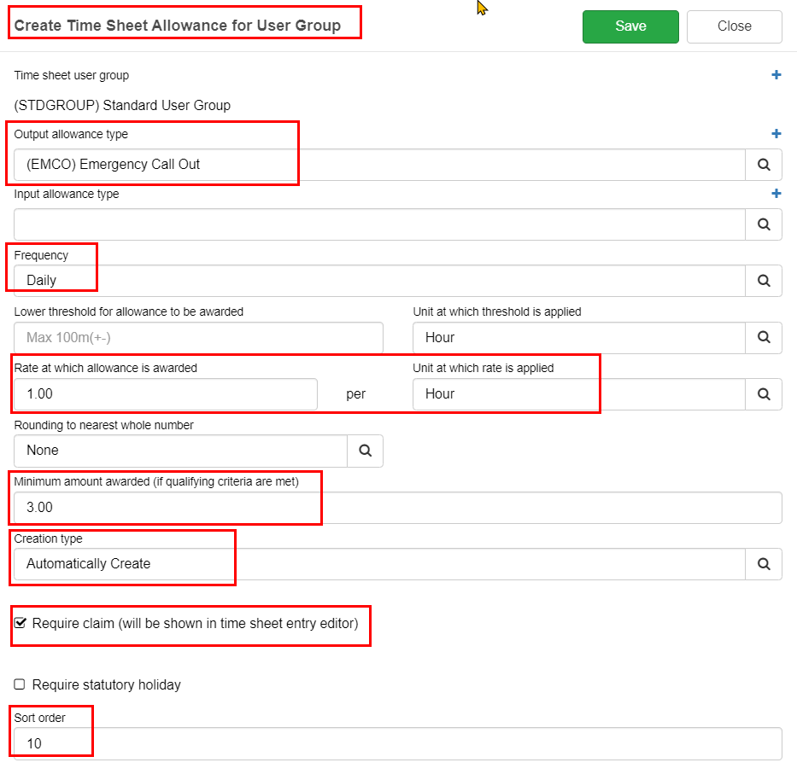The width and height of the screenshot is (797, 780).
Task: Click the Close button
Action: tap(734, 26)
